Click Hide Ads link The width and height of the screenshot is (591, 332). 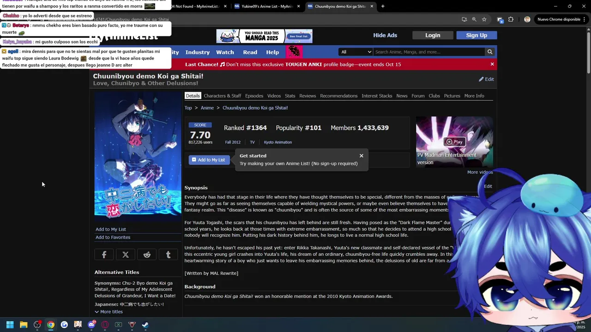coord(385,36)
